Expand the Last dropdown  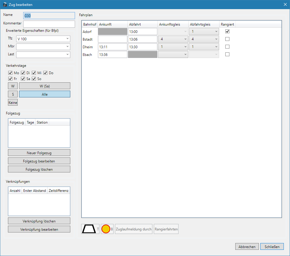tap(43, 54)
